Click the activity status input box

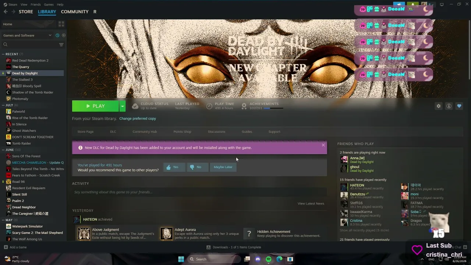(199, 192)
